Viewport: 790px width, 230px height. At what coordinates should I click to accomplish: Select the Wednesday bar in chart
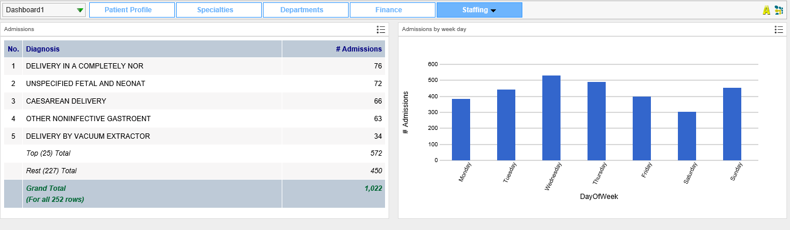tap(551, 118)
